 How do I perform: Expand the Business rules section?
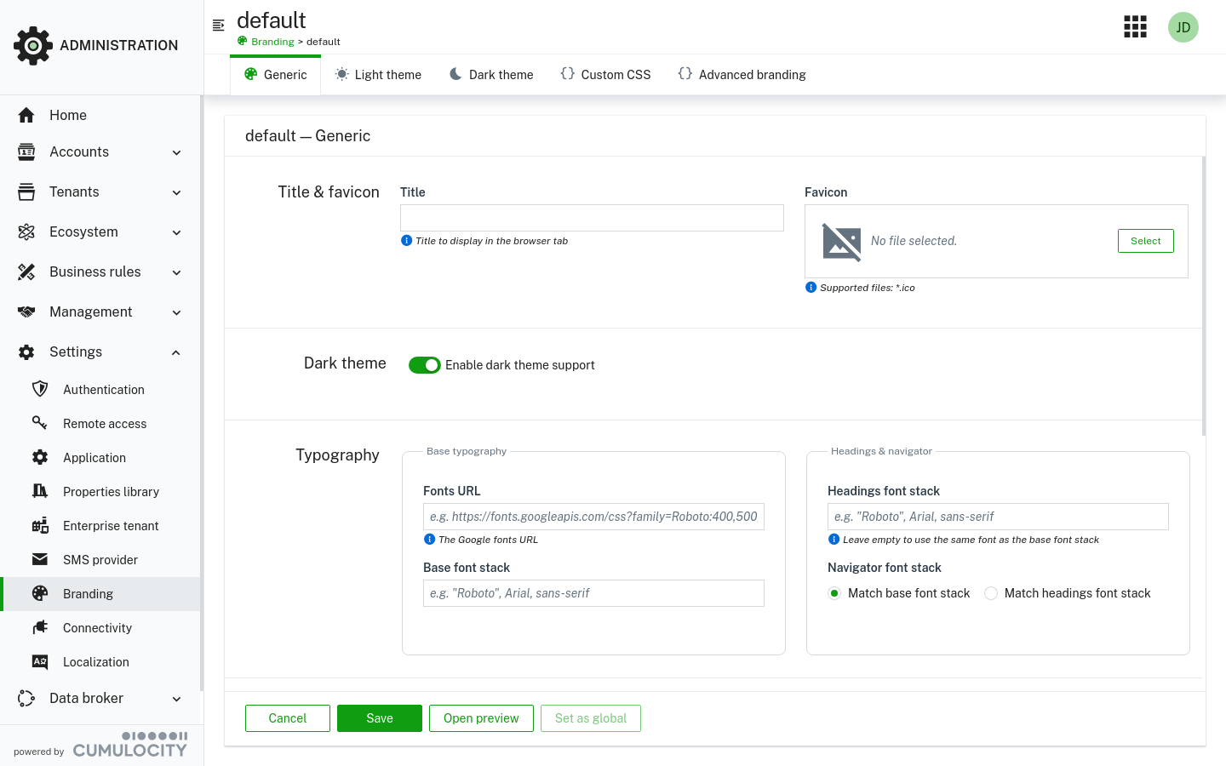point(176,272)
